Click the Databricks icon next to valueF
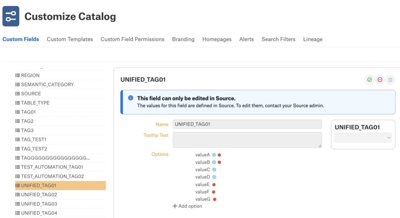400x218 pixels. pos(214,192)
